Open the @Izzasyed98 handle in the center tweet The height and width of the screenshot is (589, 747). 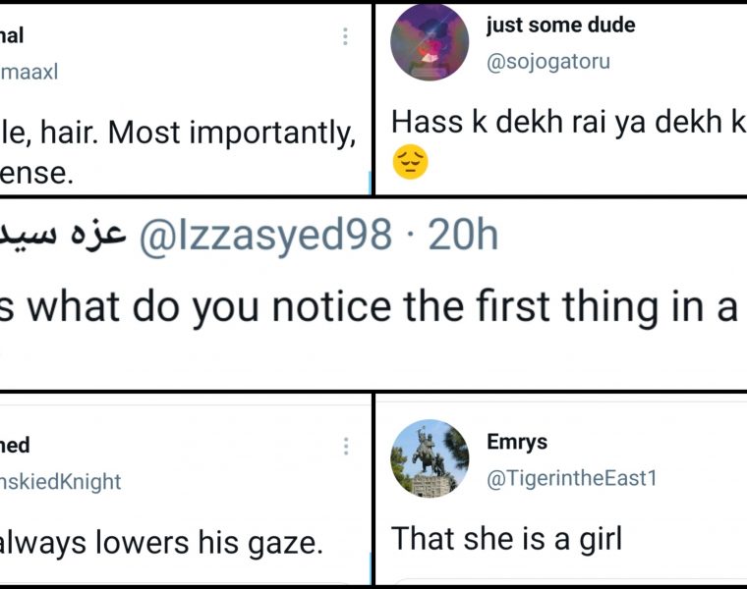[x=264, y=237]
